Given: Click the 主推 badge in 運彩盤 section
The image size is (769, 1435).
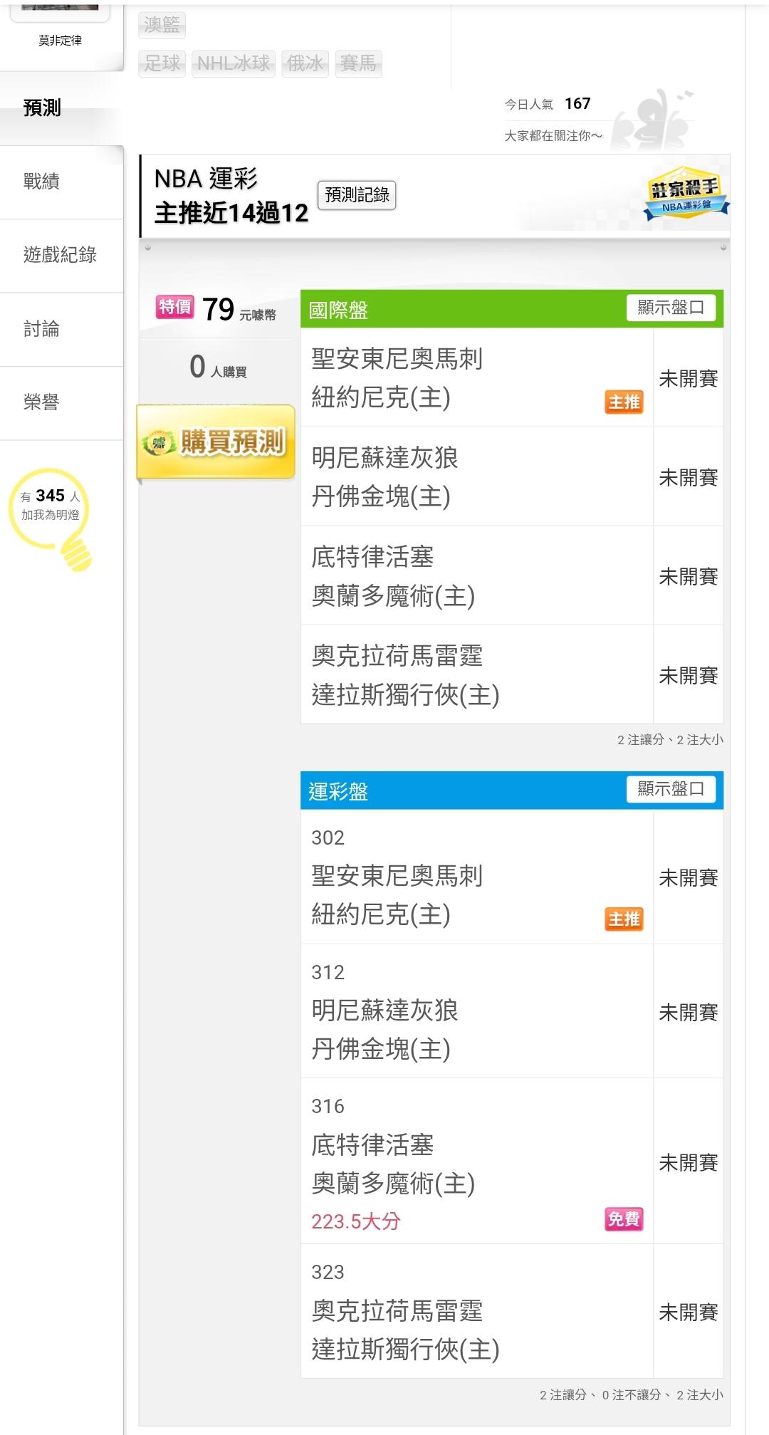Looking at the screenshot, I should (624, 919).
